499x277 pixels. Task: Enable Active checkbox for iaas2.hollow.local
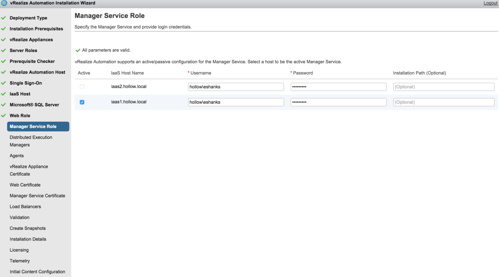[82, 87]
